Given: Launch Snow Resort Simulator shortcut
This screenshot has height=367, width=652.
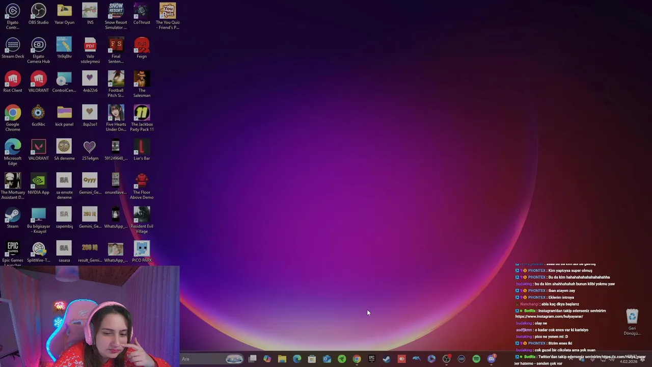Looking at the screenshot, I should tap(116, 16).
